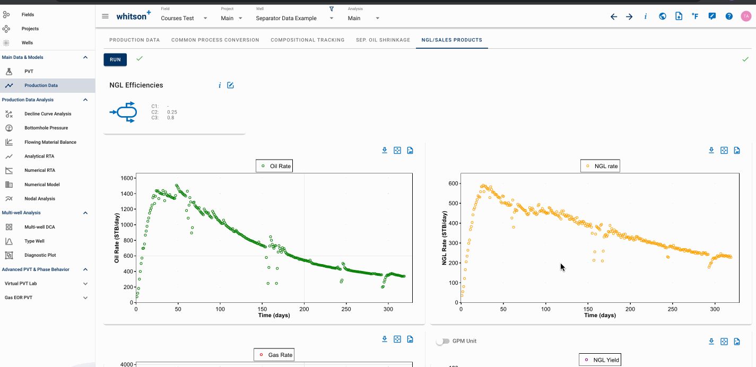Download the NGL rate chart data
The image size is (756, 367).
tap(711, 151)
